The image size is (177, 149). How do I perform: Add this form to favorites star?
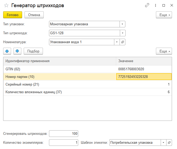tap(6, 6)
